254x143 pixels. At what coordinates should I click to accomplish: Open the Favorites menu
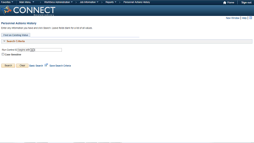tap(7, 2)
